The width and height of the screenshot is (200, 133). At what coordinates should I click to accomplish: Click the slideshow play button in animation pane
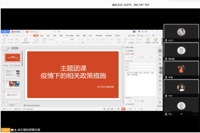tap(140, 101)
